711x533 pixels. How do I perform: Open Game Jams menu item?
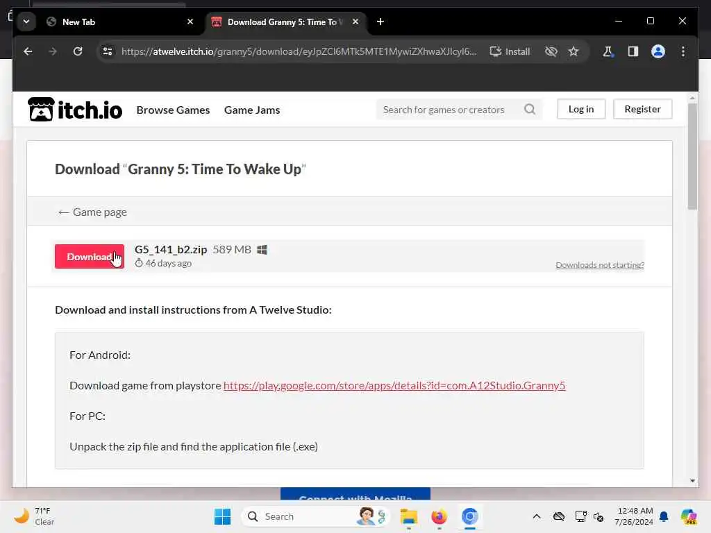[252, 110]
